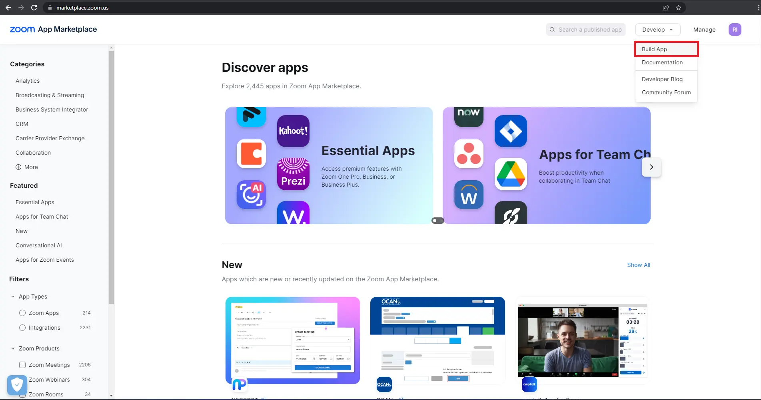Choose Documentation from Develop menu
This screenshot has height=400, width=761.
[666, 62]
